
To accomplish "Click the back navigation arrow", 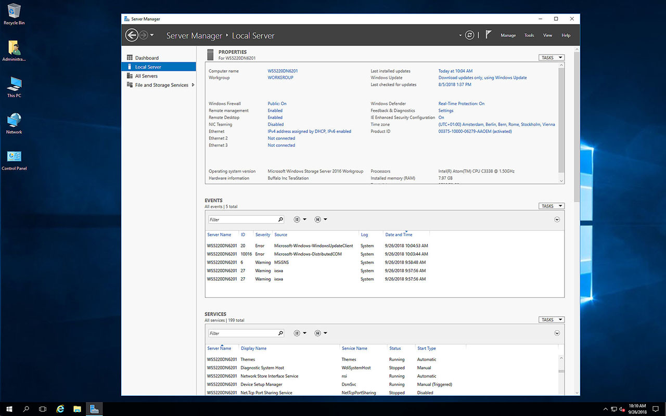I will pyautogui.click(x=132, y=35).
